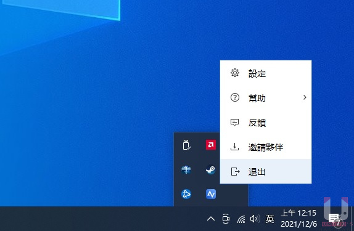Click the gear icon beside 設定

click(x=235, y=73)
